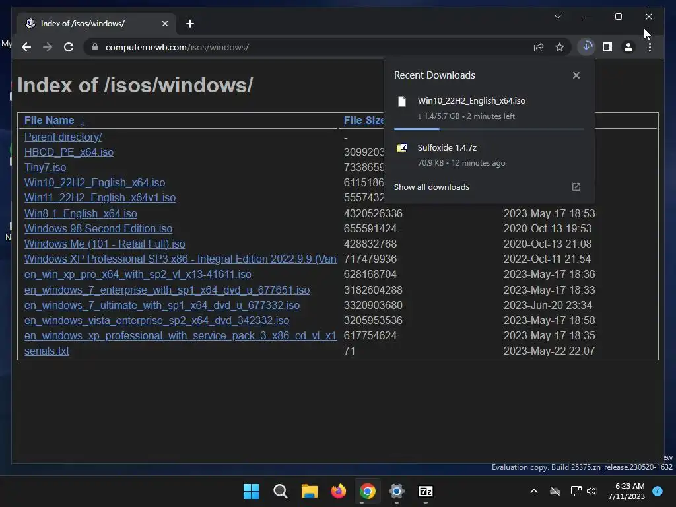Open a new browser tab
Image resolution: width=676 pixels, height=507 pixels.
point(190,24)
